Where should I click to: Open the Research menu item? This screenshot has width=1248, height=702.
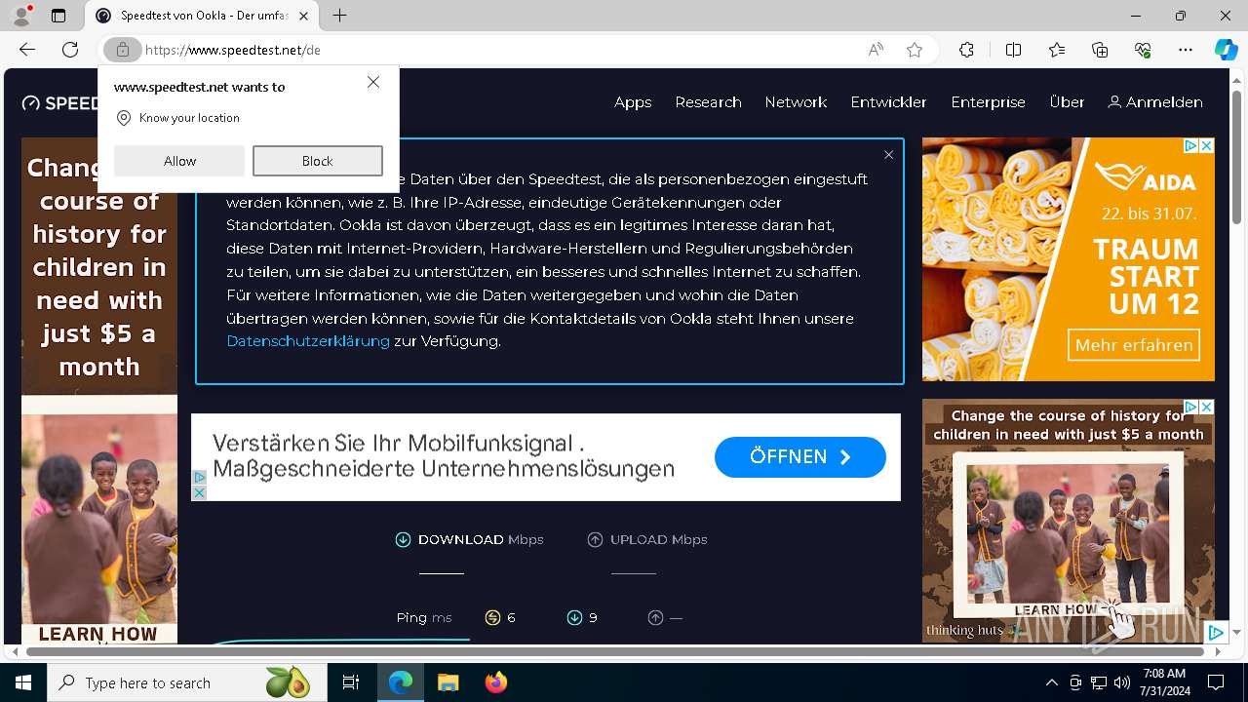pyautogui.click(x=708, y=102)
